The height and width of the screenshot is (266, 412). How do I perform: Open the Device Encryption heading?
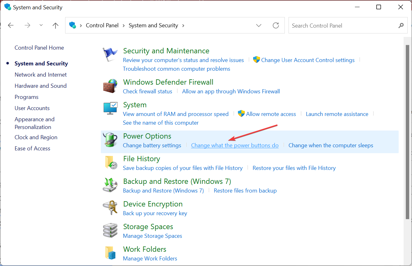pos(153,204)
